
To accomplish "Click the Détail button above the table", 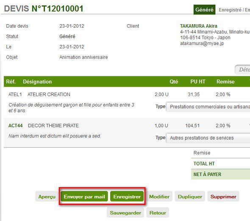I will click(x=242, y=70).
